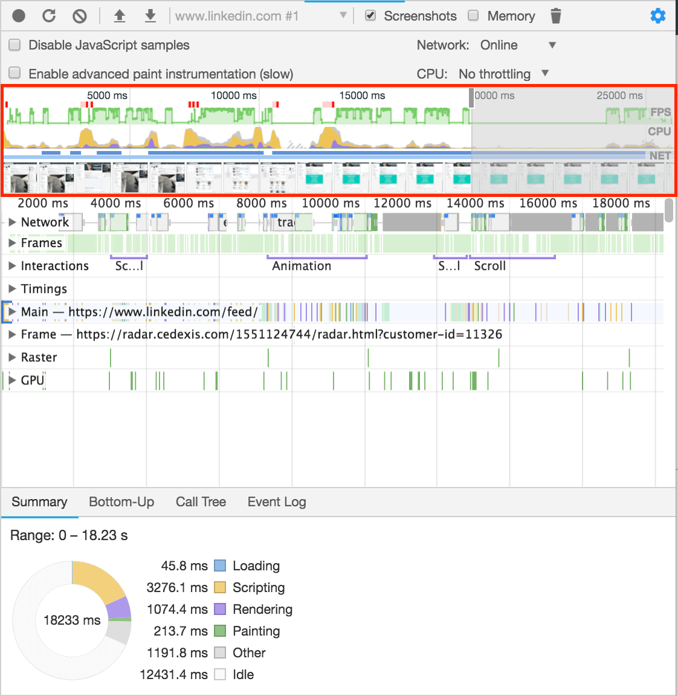
Task: Click the 5000 ms overview ruler mark
Action: [x=107, y=95]
